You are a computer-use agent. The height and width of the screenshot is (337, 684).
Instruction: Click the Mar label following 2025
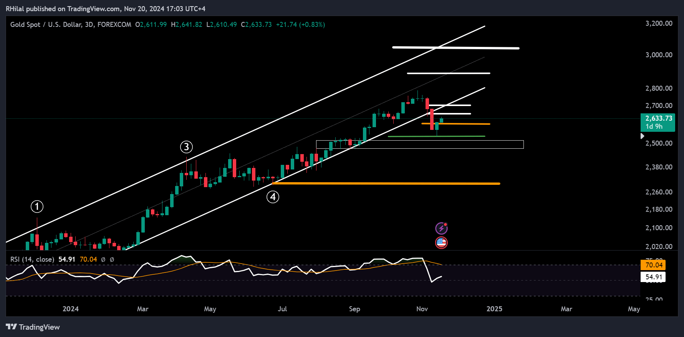(566, 309)
